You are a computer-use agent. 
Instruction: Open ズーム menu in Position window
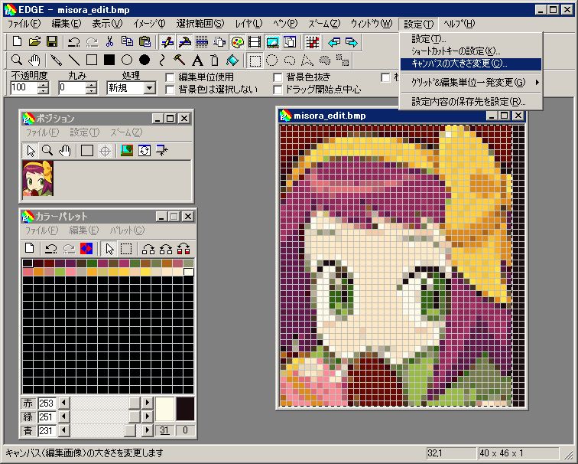click(x=126, y=132)
